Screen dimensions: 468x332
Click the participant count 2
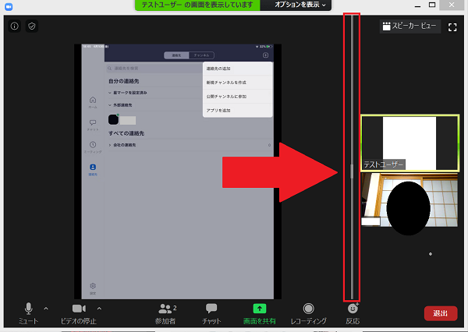[x=175, y=308]
